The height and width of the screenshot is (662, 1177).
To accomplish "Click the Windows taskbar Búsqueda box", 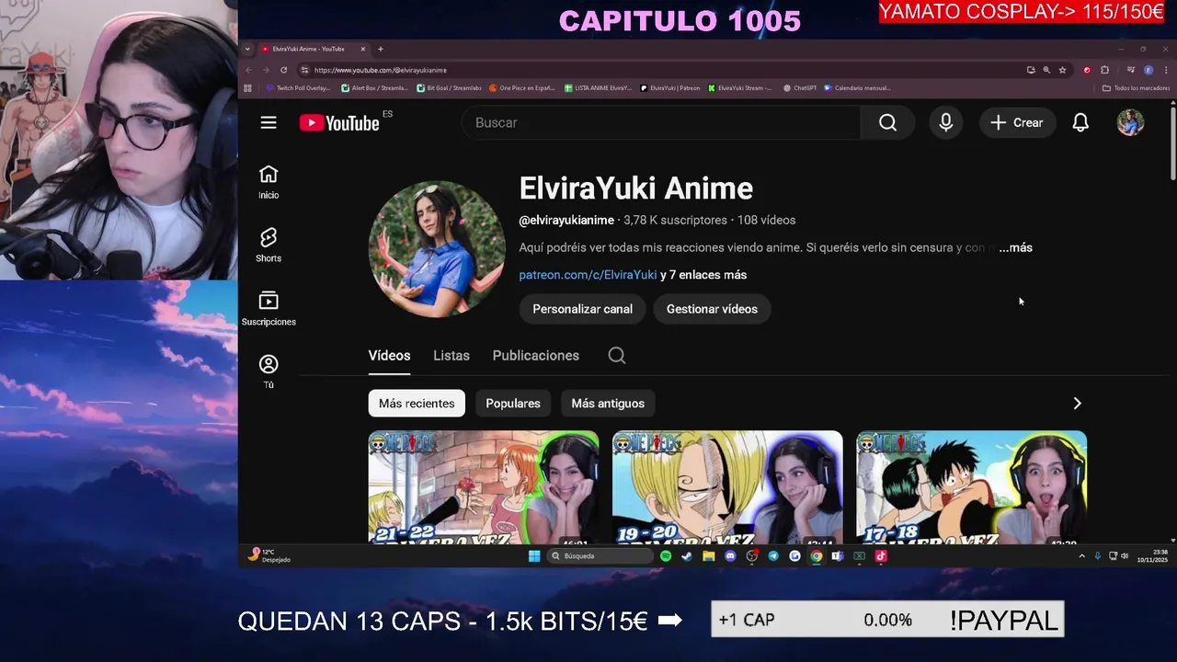I will [601, 556].
